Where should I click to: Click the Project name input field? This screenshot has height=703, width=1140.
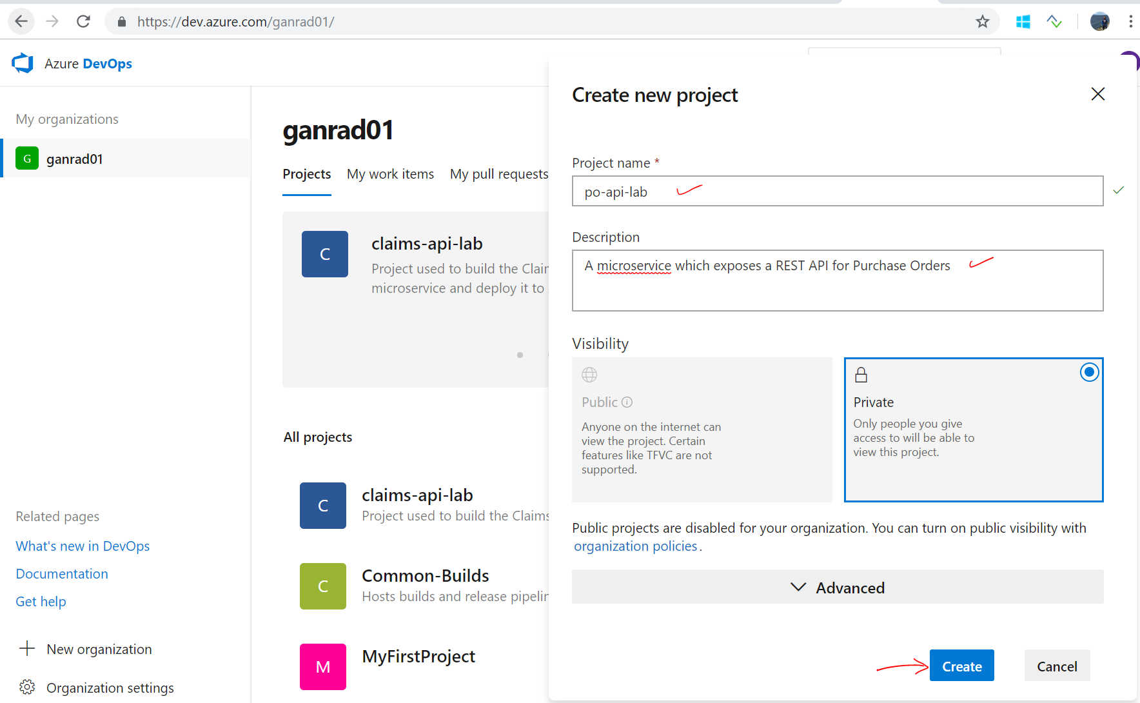838,191
